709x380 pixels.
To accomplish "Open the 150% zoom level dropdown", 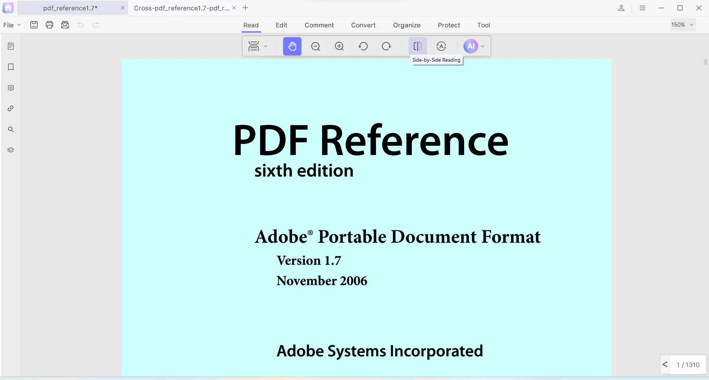I will (683, 25).
